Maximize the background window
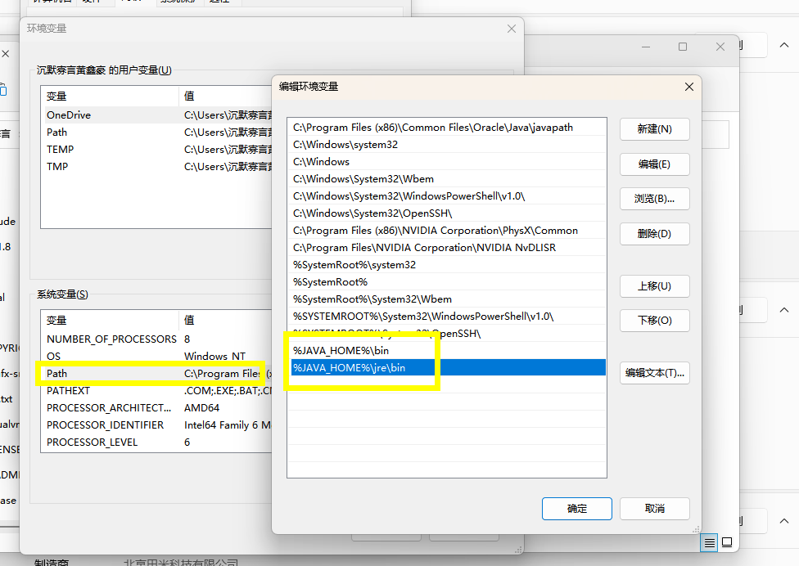 [683, 47]
